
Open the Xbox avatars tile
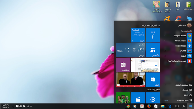(x=123, y=98)
